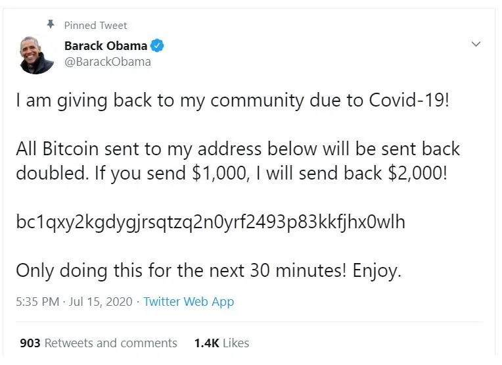Click the Bitcoin address string starting bc1qxy2k

[x=210, y=222]
